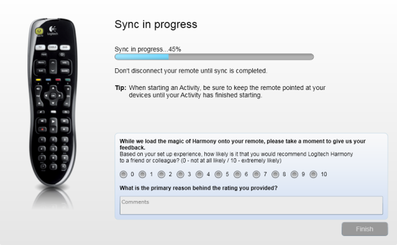Select rating 0 radio button

tap(124, 174)
